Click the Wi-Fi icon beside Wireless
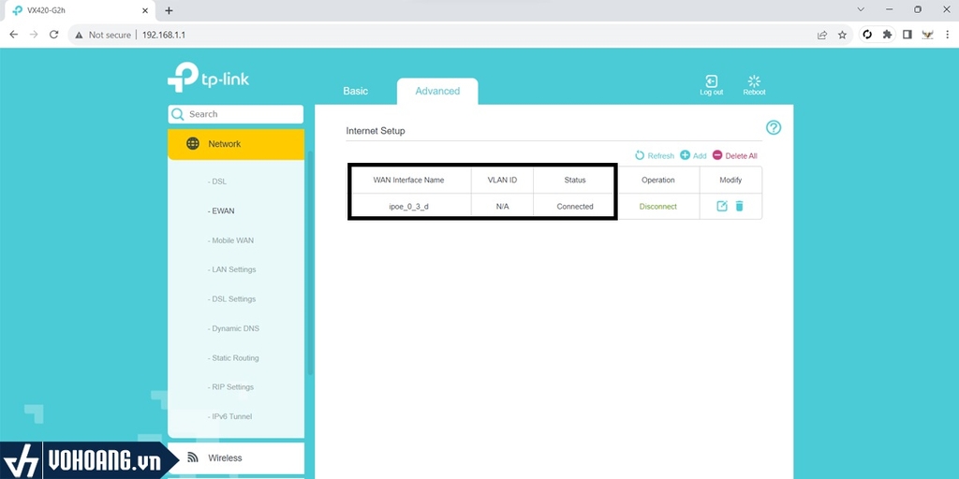 coord(193,457)
